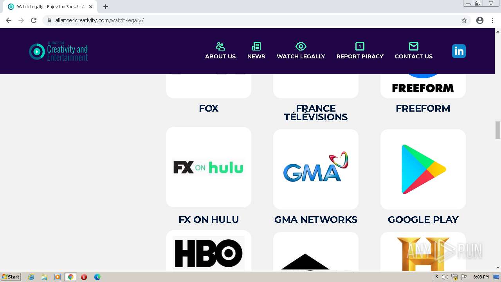Open the News newspaper icon
The height and width of the screenshot is (282, 501).
pyautogui.click(x=256, y=46)
